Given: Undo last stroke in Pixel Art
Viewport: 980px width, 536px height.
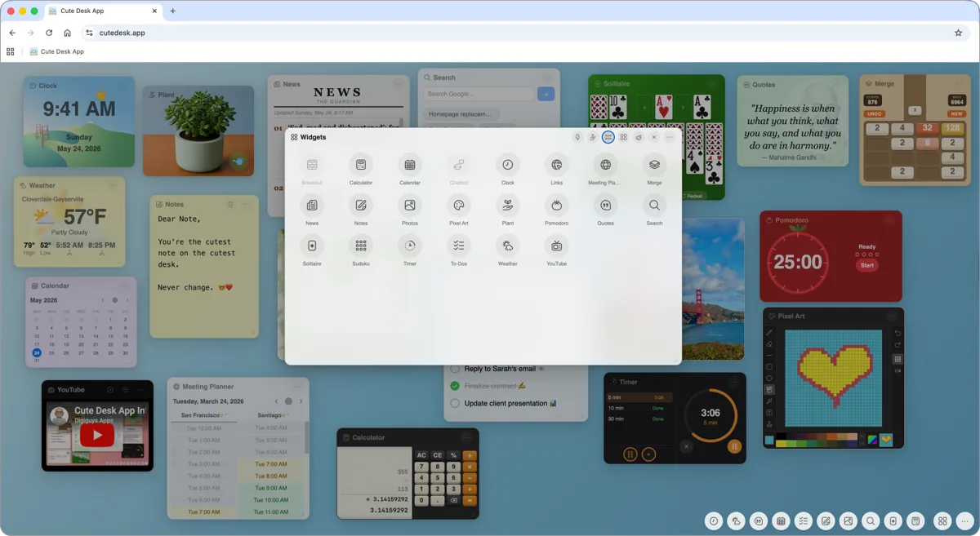Looking at the screenshot, I should (x=898, y=333).
